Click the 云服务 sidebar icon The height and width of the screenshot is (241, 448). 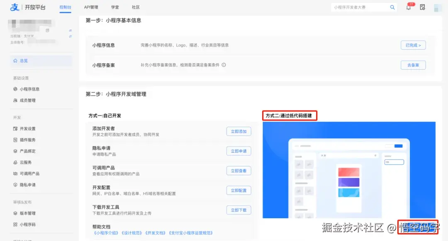pos(15,162)
